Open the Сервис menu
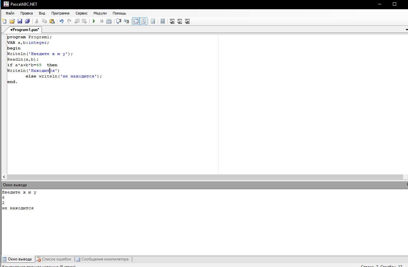 point(81,13)
